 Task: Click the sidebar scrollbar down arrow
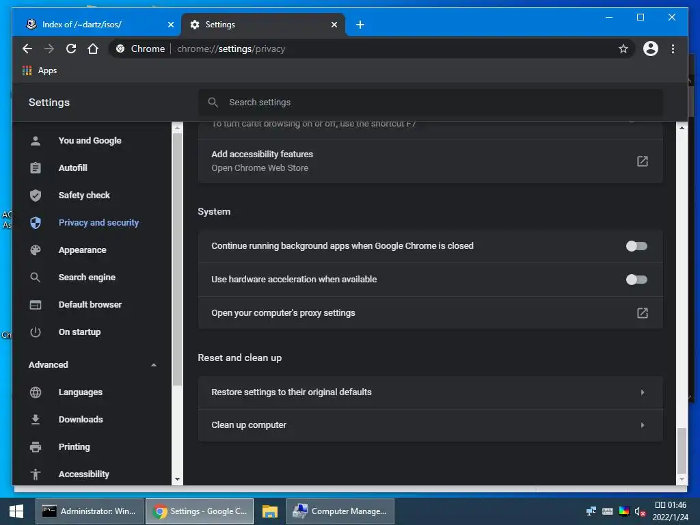177,479
